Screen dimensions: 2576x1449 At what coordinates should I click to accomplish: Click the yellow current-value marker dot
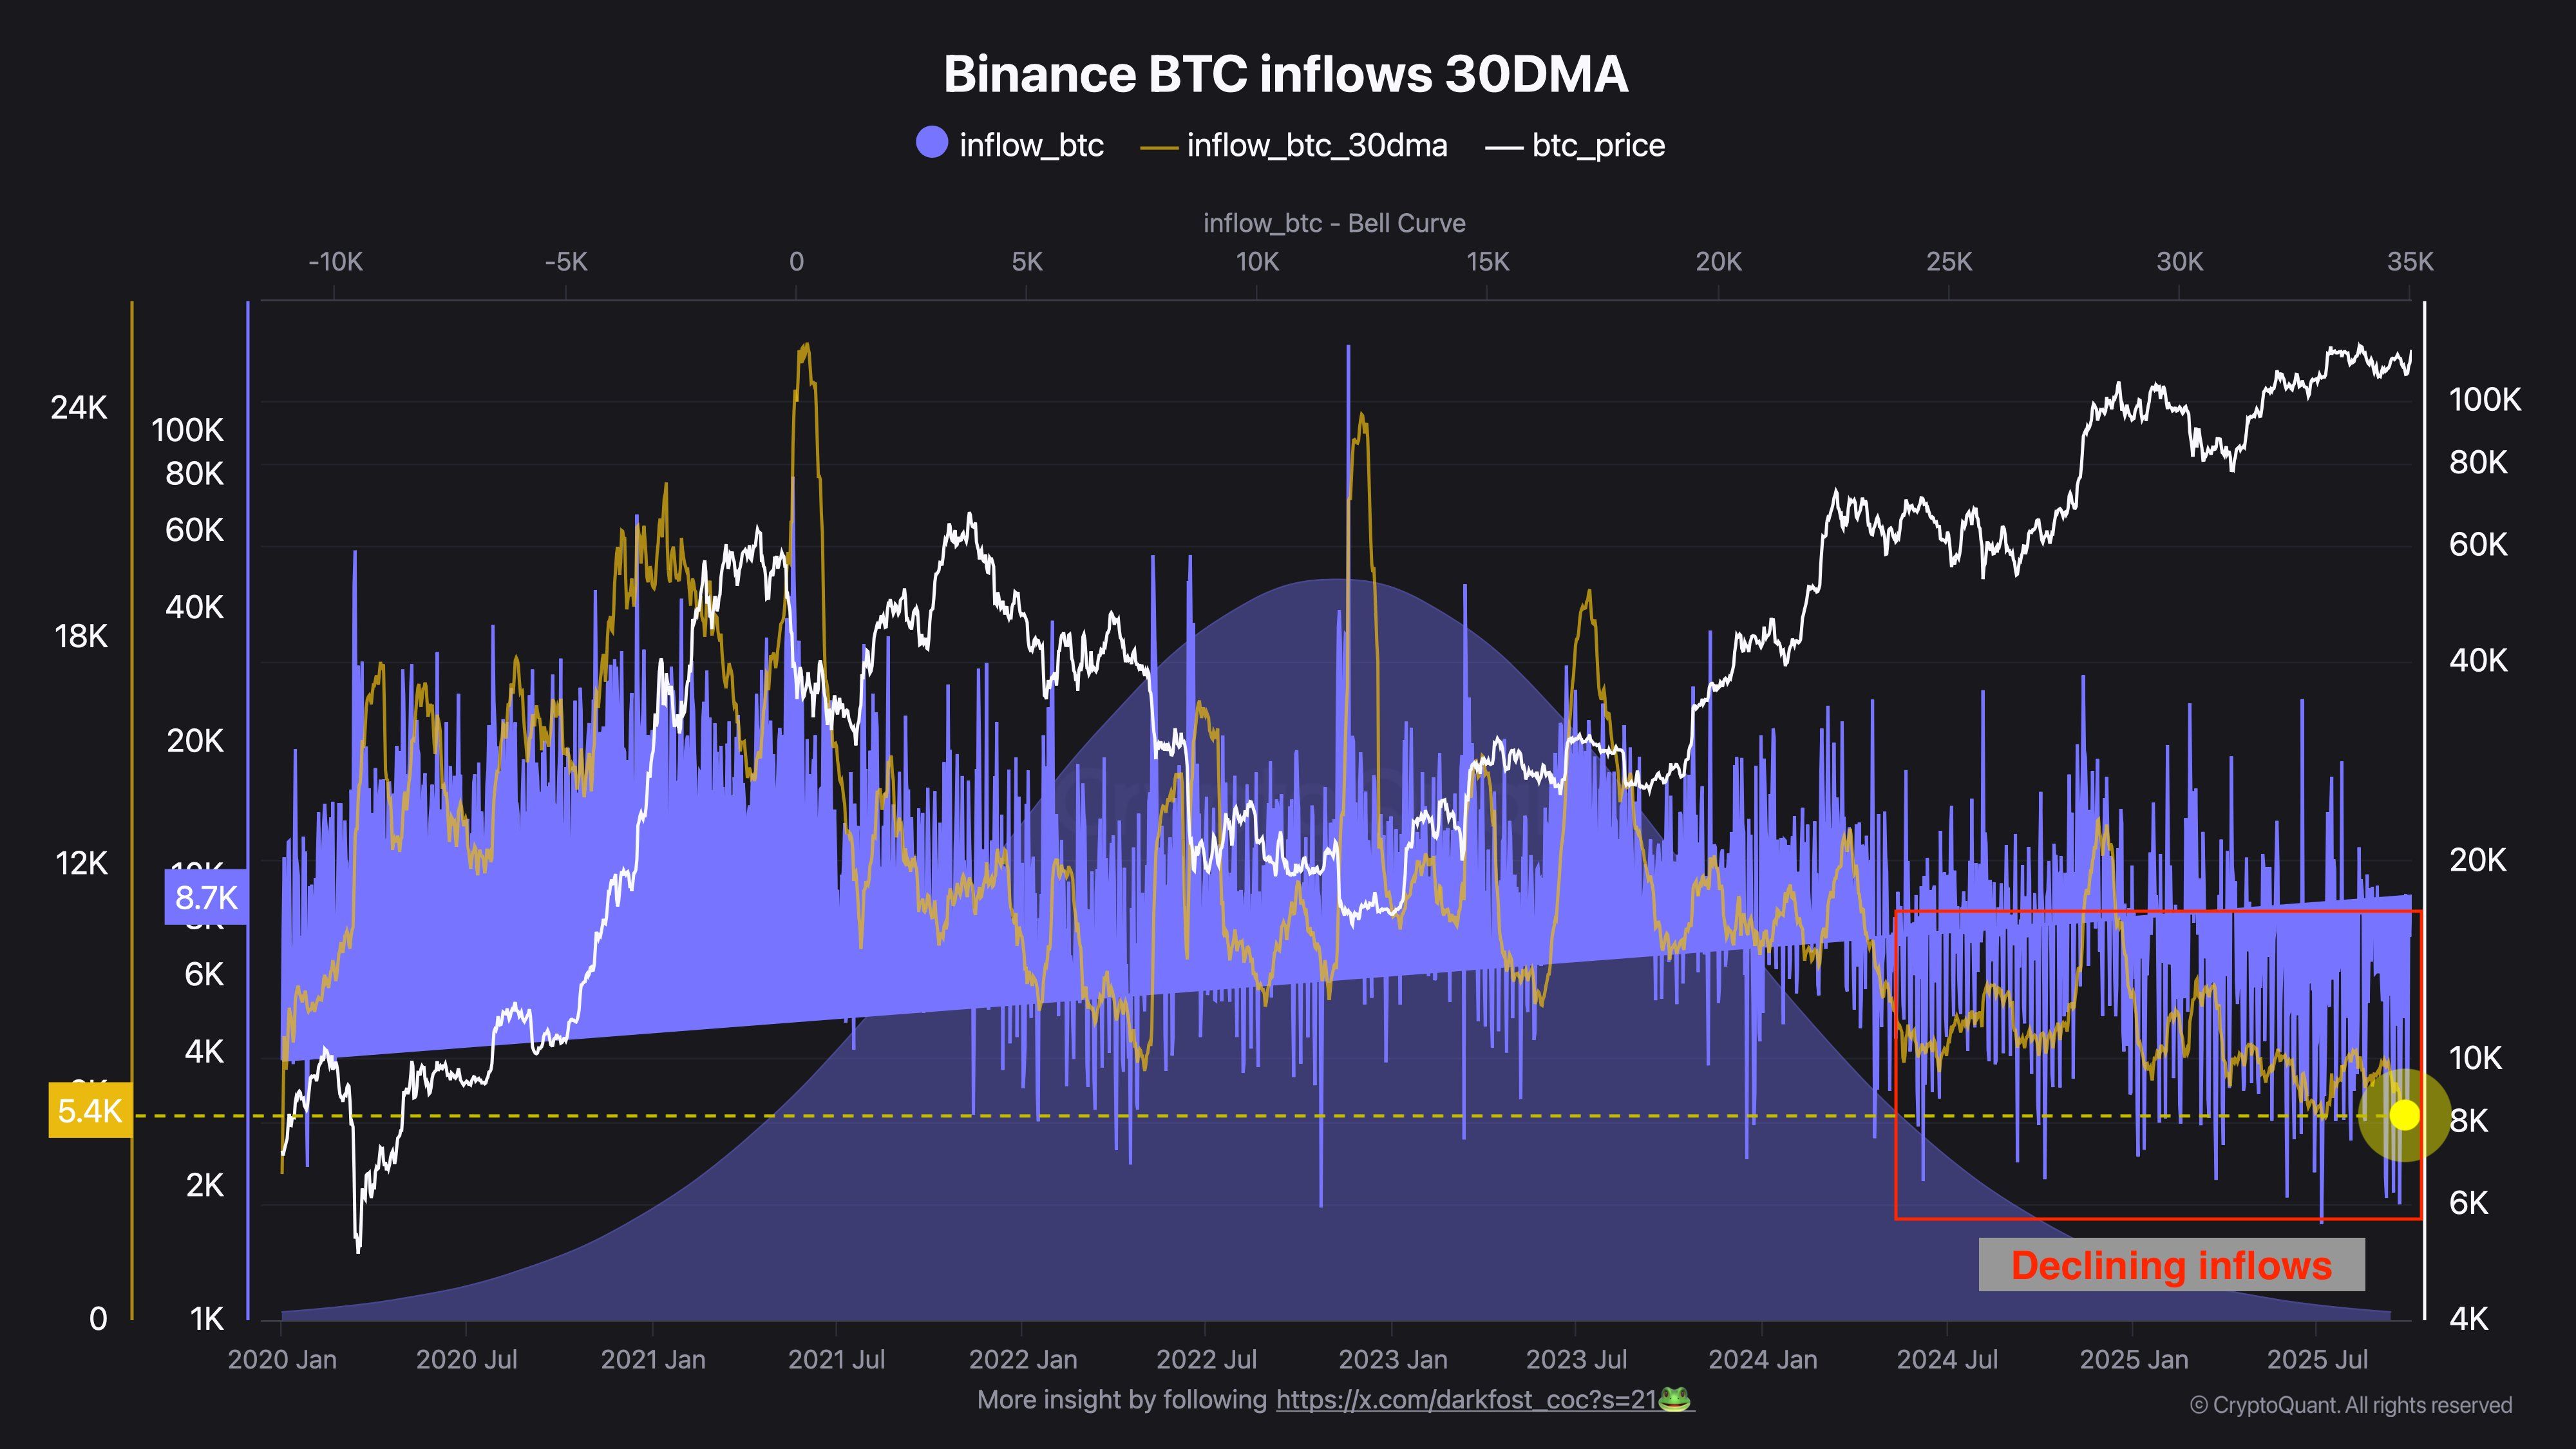(2404, 1114)
